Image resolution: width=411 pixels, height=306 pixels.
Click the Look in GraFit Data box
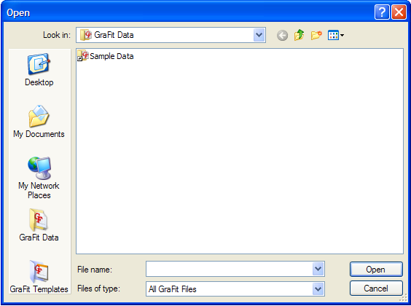(165, 35)
